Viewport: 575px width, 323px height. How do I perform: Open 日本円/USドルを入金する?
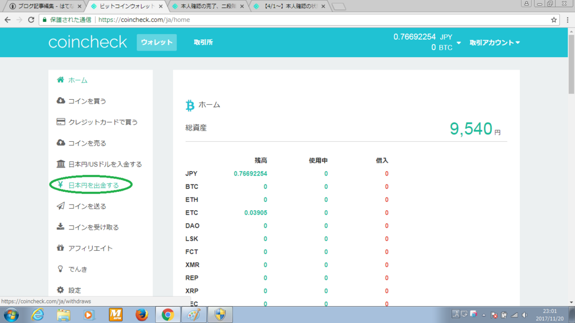(105, 164)
